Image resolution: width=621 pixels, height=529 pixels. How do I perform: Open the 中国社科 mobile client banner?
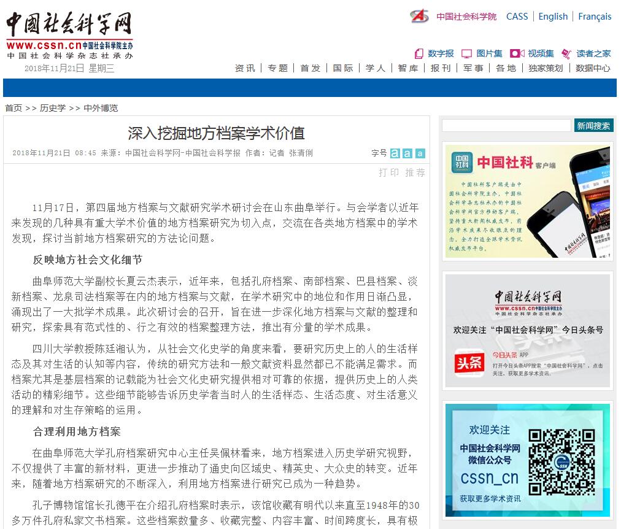(527, 201)
